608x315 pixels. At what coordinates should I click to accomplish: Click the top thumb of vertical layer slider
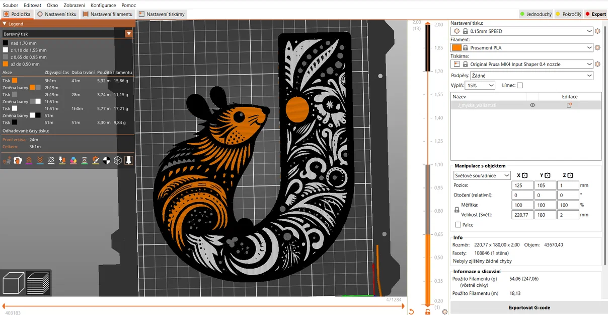tap(428, 23)
